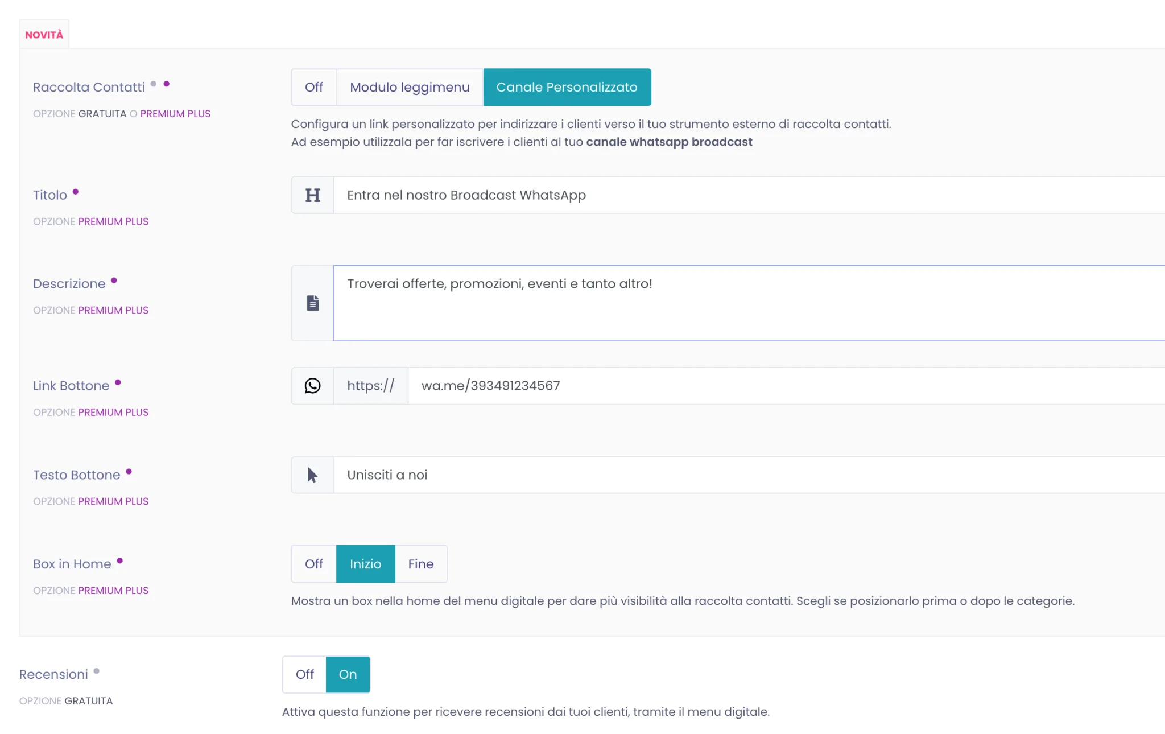Set Raccolta Contatti to Off

coord(314,87)
